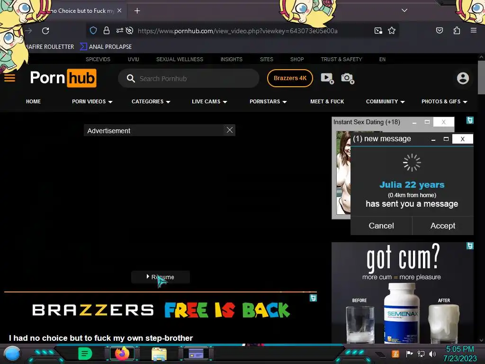This screenshot has height=364, width=485.
Task: Open the SEXUAL WELLNESS link
Action: tap(180, 59)
